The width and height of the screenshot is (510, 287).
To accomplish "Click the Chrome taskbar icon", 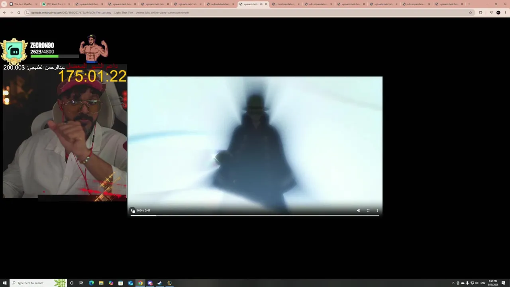I will (x=140, y=283).
